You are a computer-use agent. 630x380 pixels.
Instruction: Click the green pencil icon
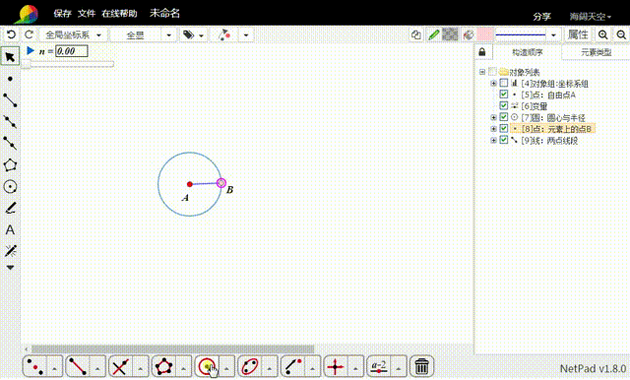433,34
